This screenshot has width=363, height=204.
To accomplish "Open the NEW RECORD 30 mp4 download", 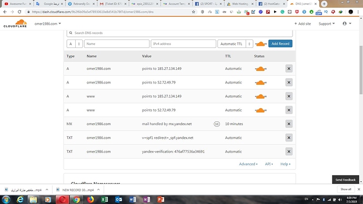I will (75, 190).
